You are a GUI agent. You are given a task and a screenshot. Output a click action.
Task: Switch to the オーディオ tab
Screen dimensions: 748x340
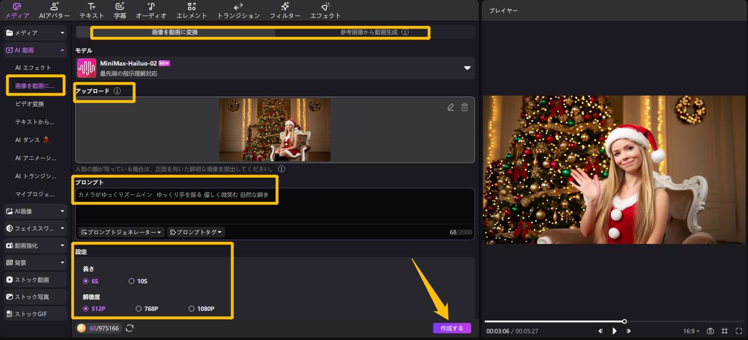[151, 10]
